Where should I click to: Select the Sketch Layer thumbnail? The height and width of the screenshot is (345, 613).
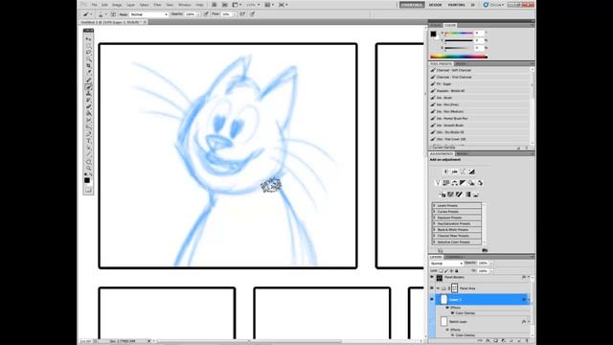coord(443,322)
